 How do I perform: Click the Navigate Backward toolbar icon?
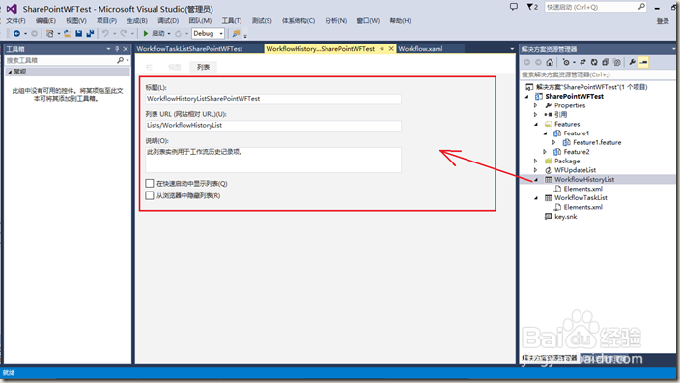(x=16, y=34)
